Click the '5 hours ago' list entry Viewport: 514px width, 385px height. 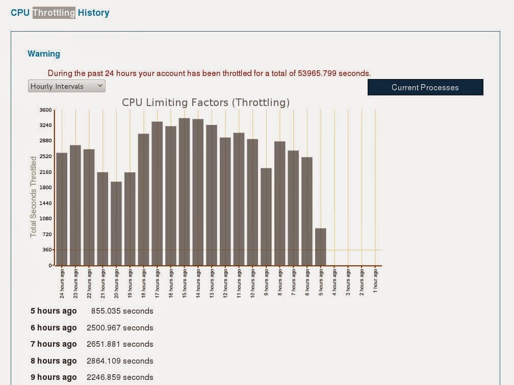point(54,311)
